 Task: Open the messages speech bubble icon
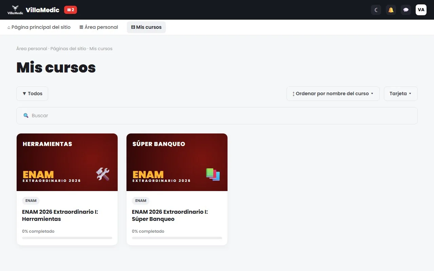tap(406, 10)
